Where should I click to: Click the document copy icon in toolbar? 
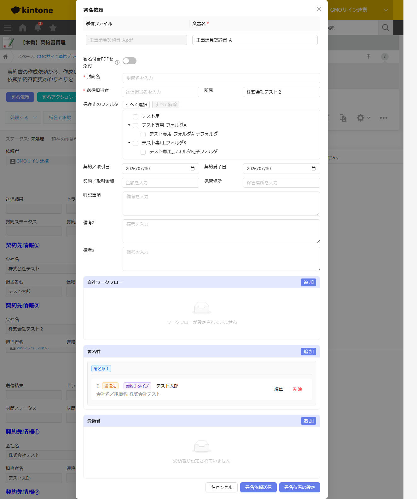click(343, 118)
